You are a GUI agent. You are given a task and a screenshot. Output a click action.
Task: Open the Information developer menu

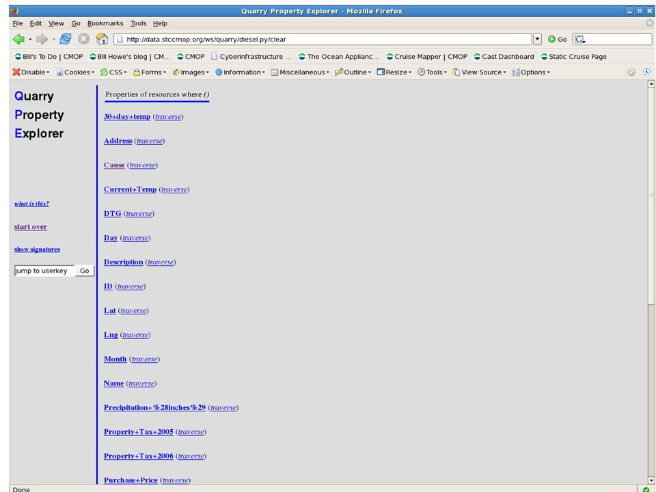point(240,72)
